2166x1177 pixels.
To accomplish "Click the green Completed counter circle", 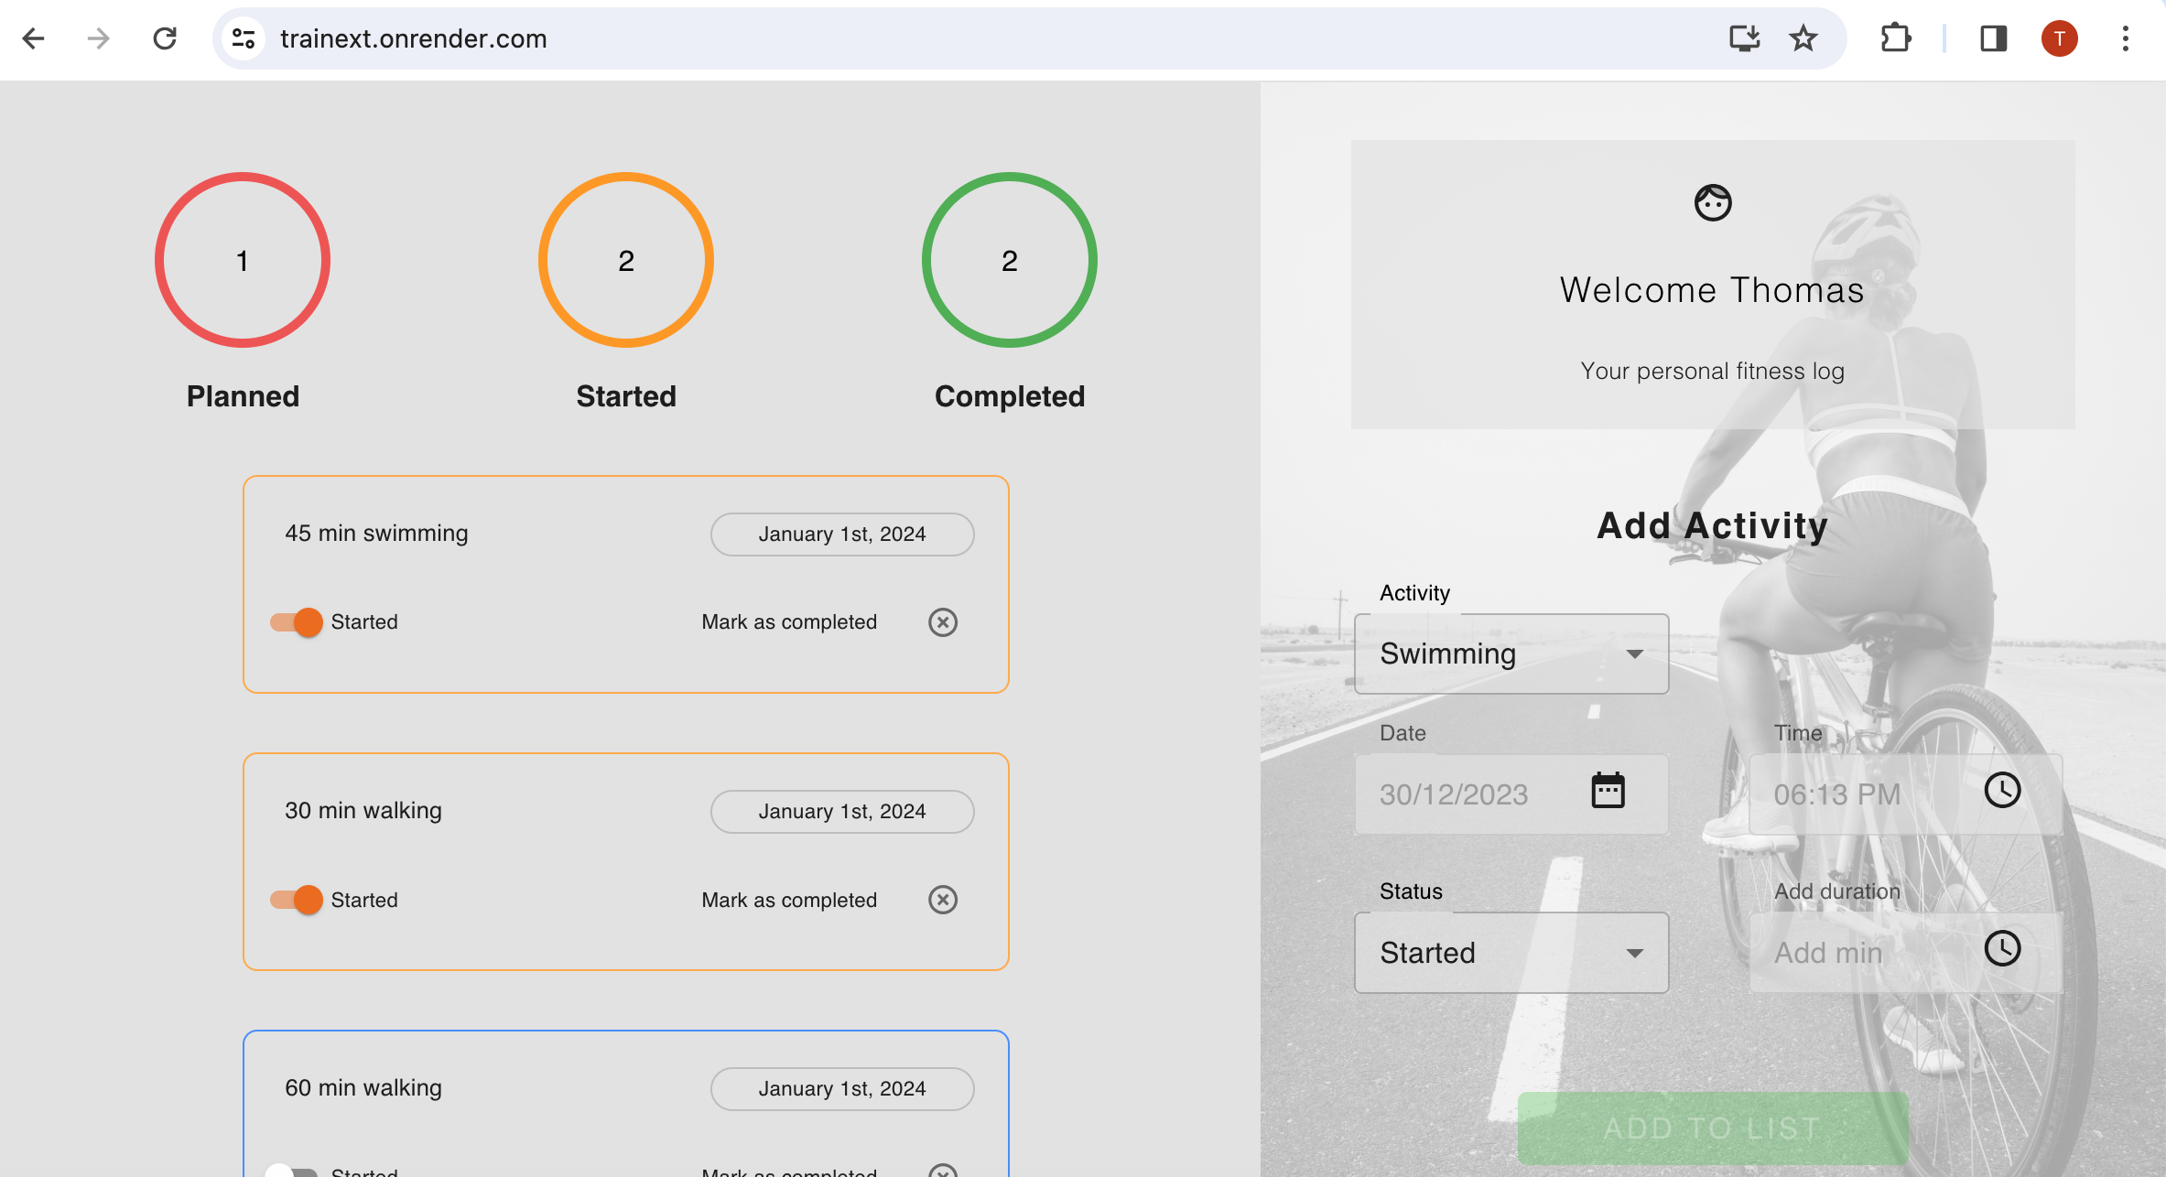I will [x=1009, y=260].
